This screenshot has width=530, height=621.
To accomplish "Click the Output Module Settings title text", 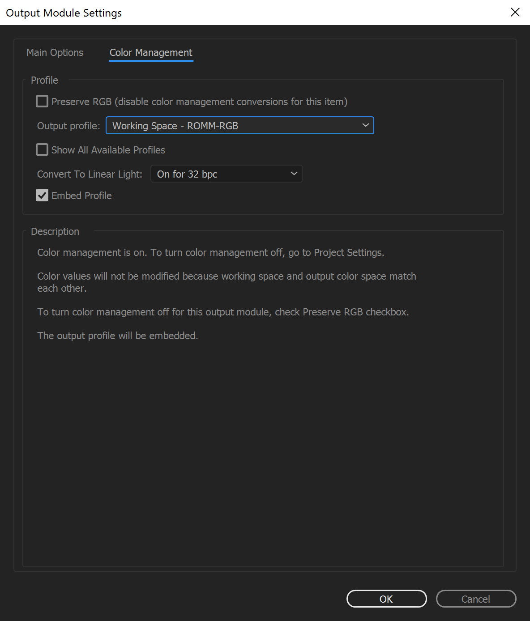I will 63,13.
